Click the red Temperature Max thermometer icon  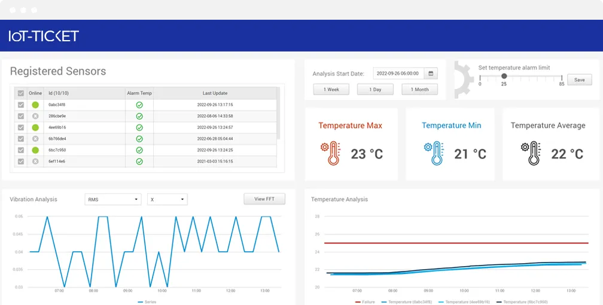[x=331, y=153]
